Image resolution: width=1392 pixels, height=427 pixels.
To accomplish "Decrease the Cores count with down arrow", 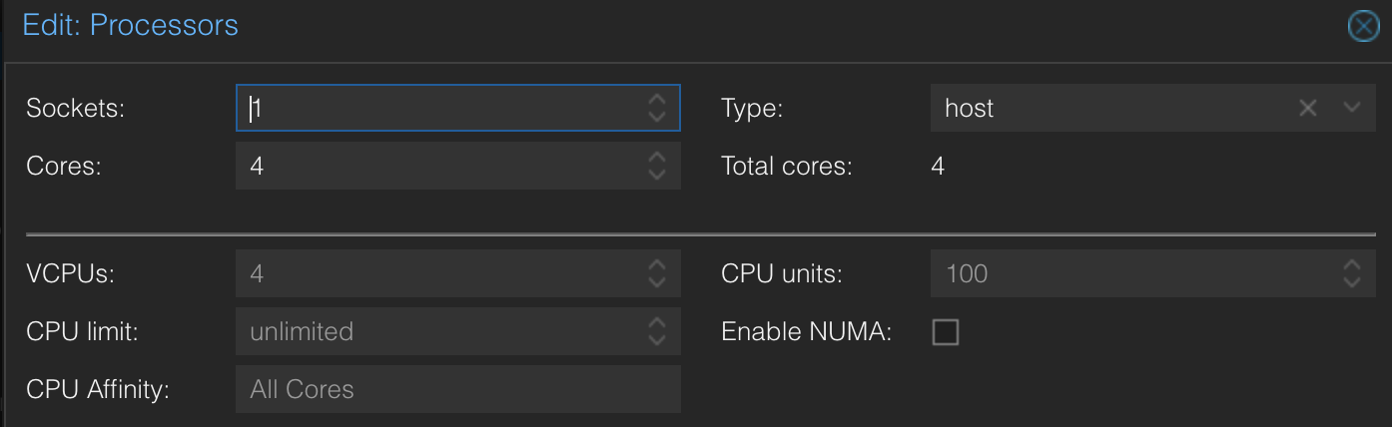I will click(656, 174).
